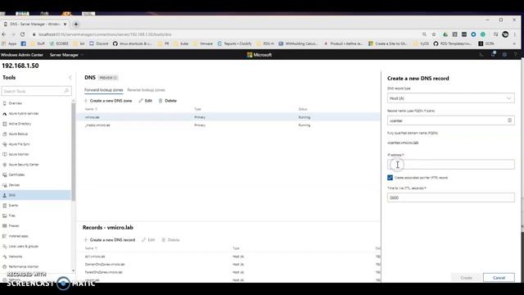The image size is (524, 295).
Task: Click the Cancel button in record pane
Action: 499,278
